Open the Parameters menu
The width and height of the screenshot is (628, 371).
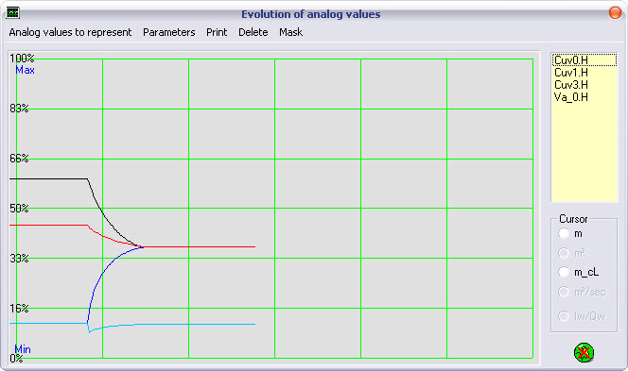[169, 32]
